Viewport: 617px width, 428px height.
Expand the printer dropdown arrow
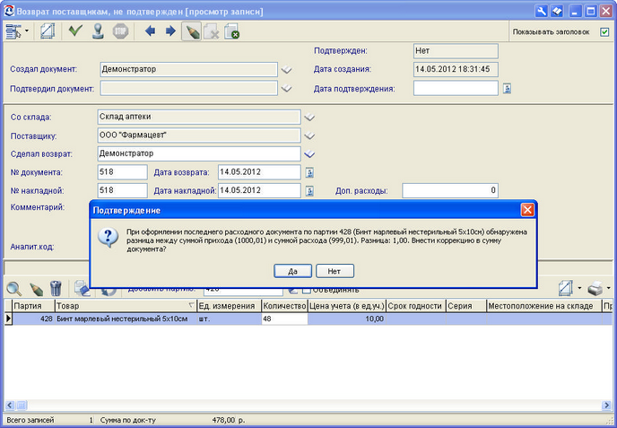pos(609,289)
